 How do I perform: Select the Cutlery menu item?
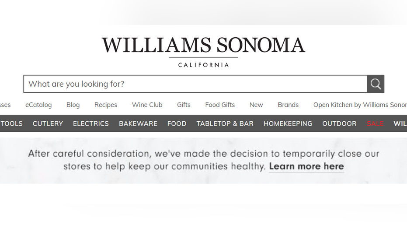click(48, 123)
